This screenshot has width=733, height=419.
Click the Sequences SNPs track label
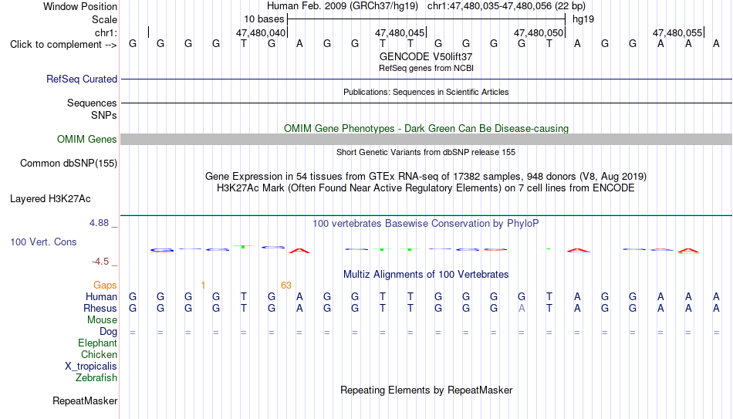point(92,109)
